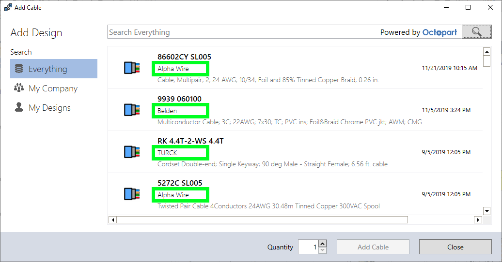Select part number 9939 060100

(179, 99)
